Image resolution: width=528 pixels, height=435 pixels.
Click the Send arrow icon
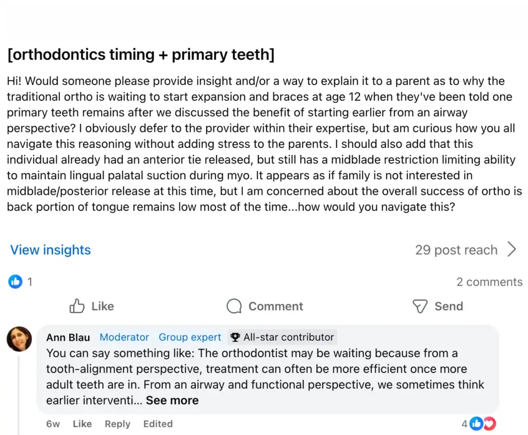(420, 306)
